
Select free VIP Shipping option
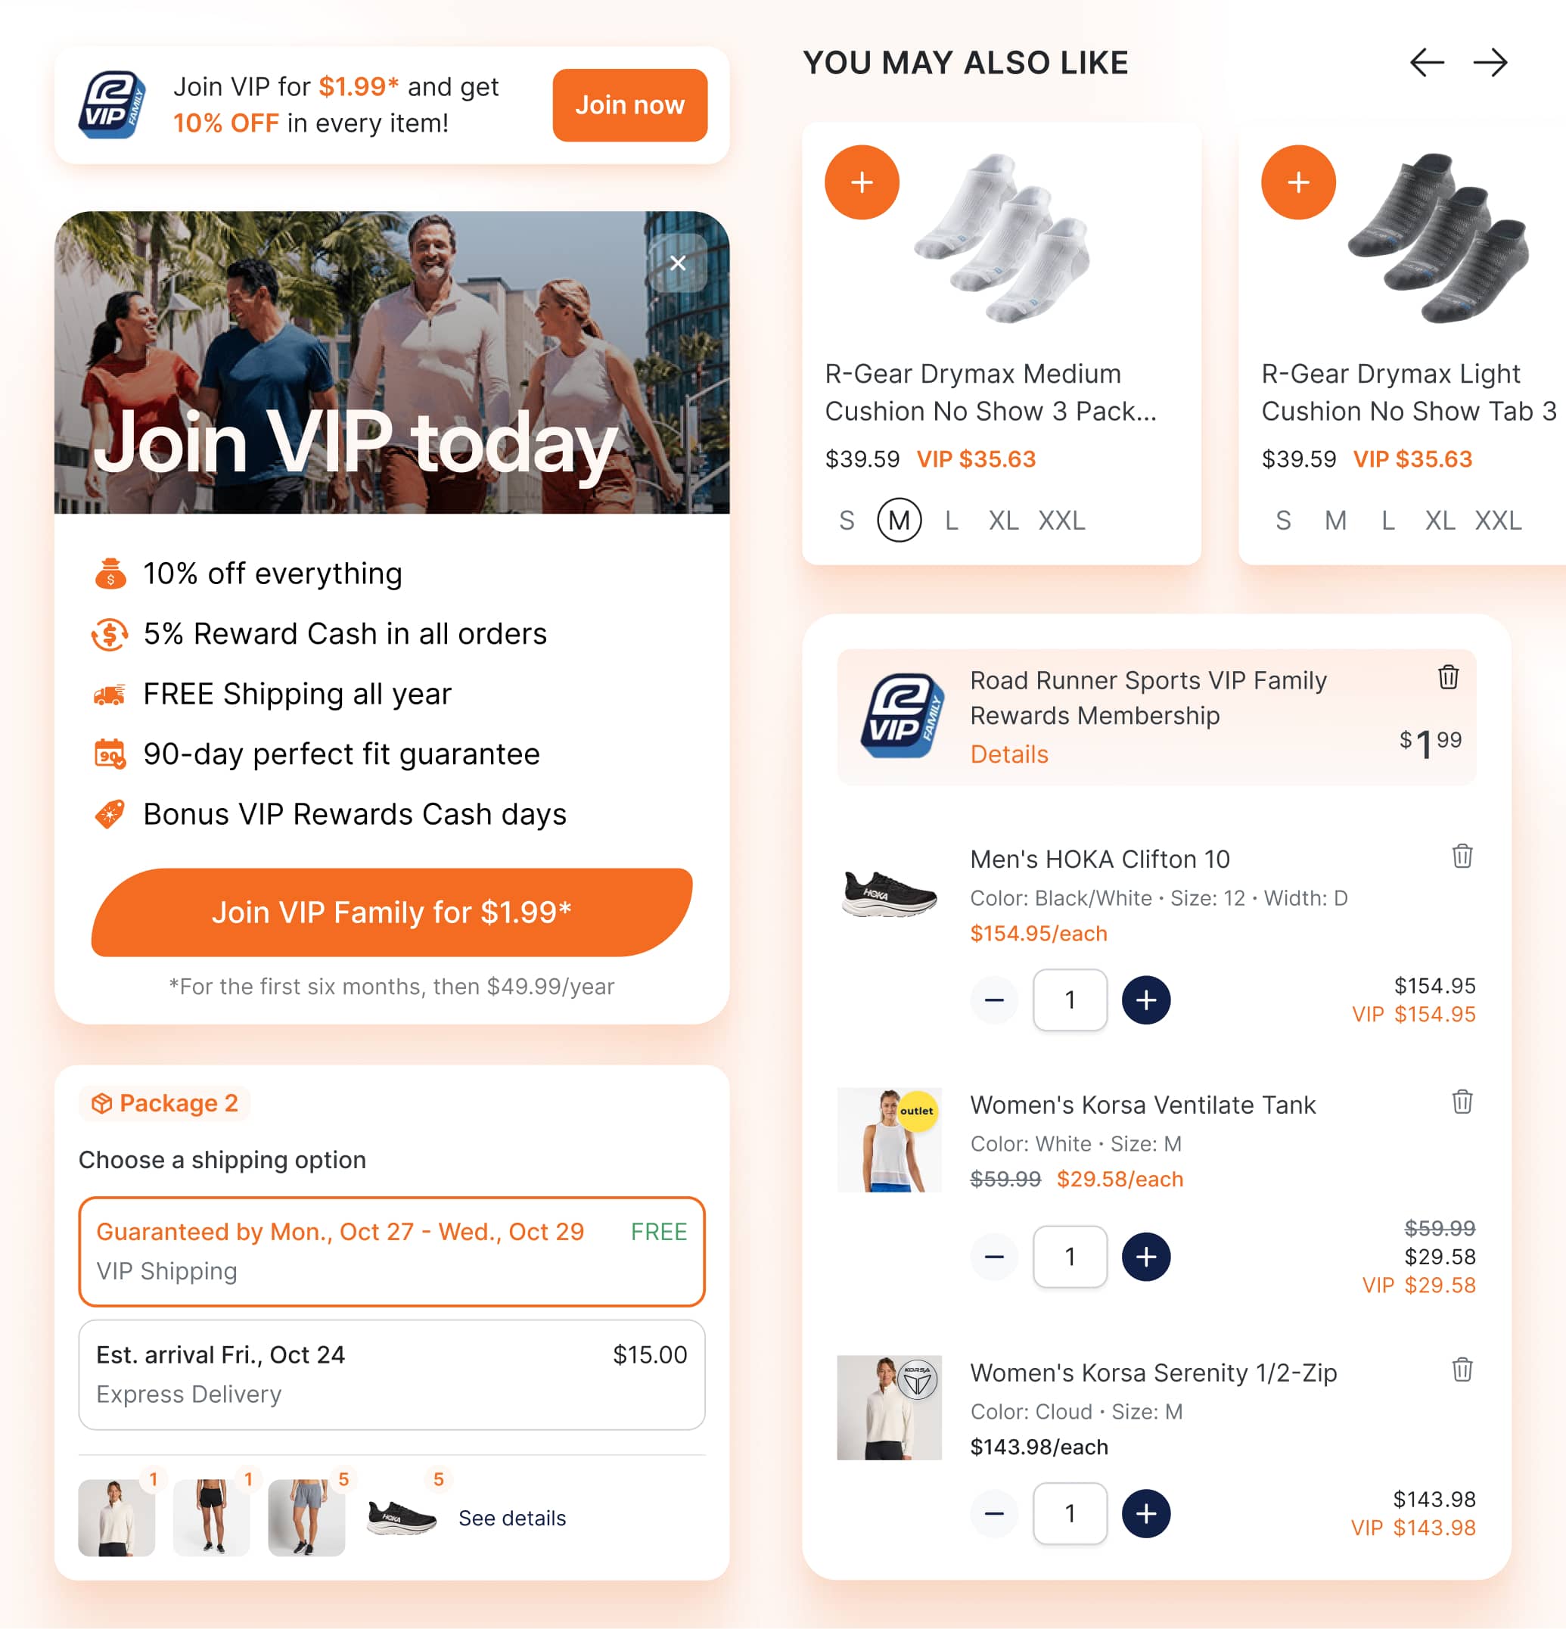tap(392, 1251)
